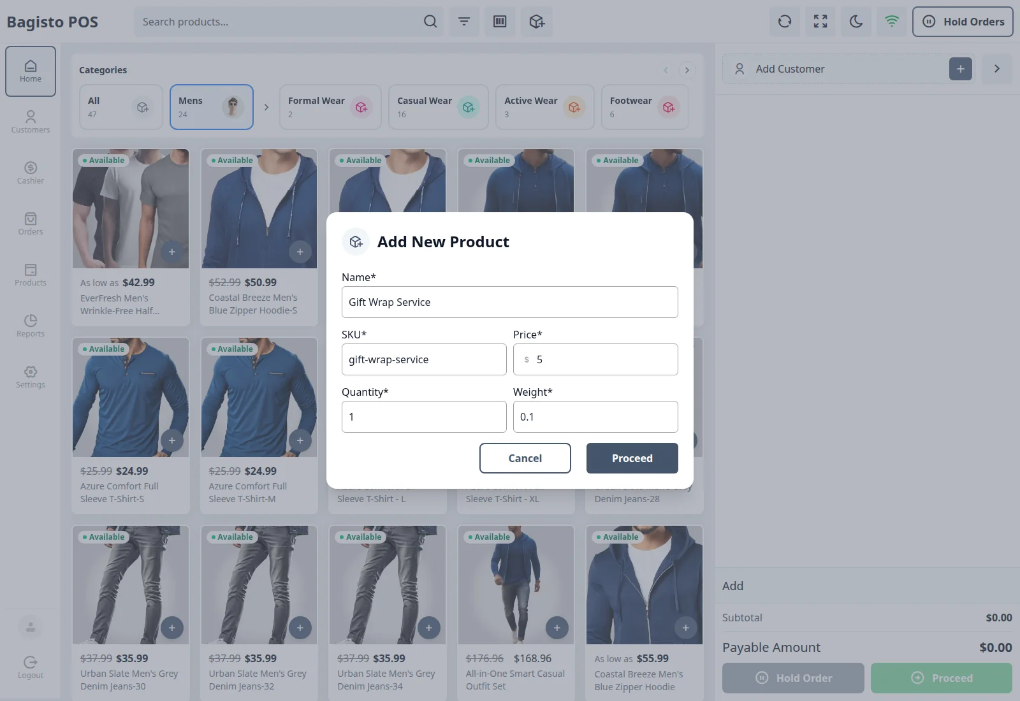Click the search magnifier icon
Image resolution: width=1020 pixels, height=701 pixels.
tap(430, 22)
